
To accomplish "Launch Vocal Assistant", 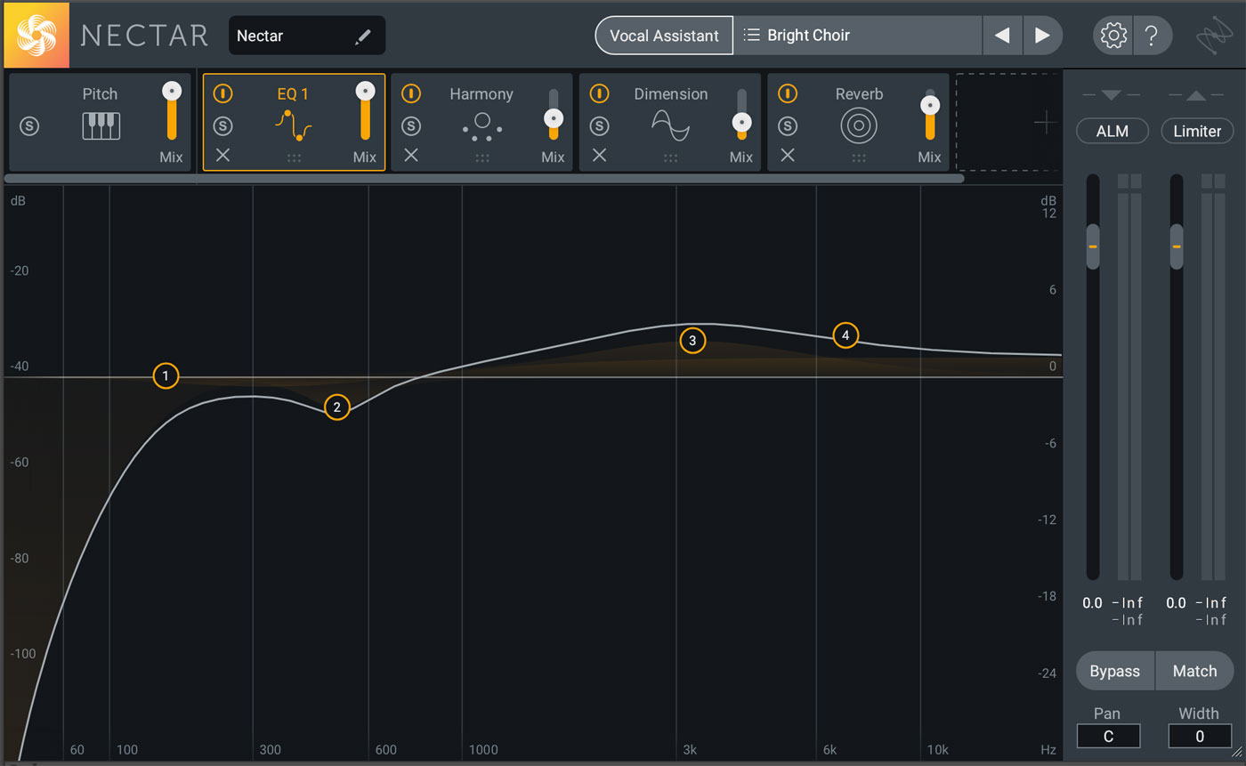I will coord(664,36).
